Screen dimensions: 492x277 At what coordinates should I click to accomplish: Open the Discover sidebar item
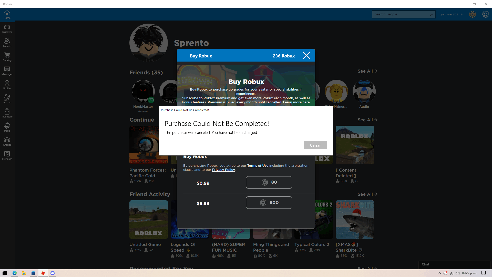7,29
